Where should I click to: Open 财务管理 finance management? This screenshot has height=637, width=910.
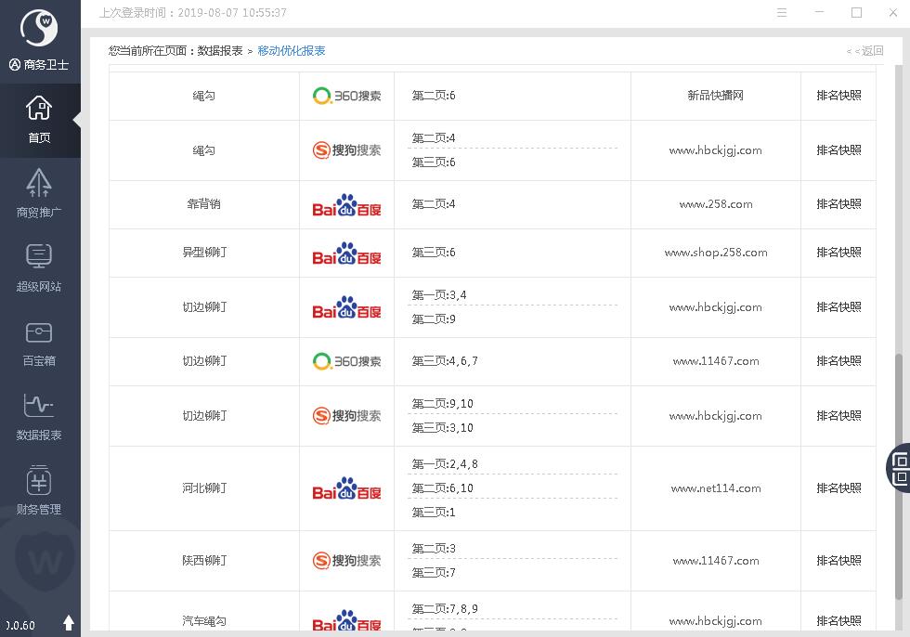[39, 490]
